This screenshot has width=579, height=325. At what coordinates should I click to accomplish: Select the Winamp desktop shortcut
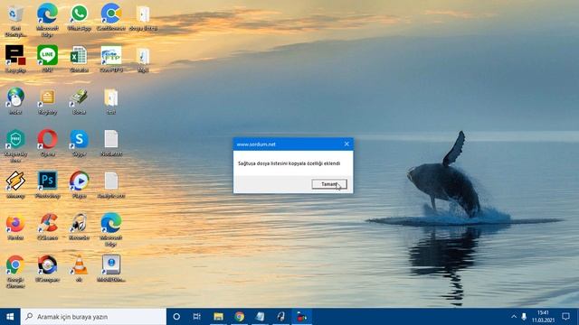click(x=15, y=185)
